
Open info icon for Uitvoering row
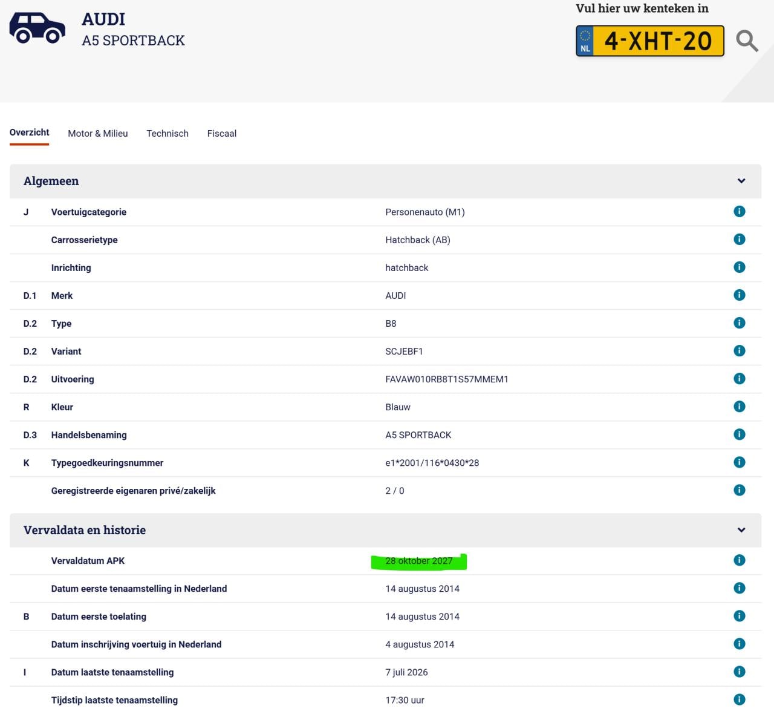tap(739, 378)
